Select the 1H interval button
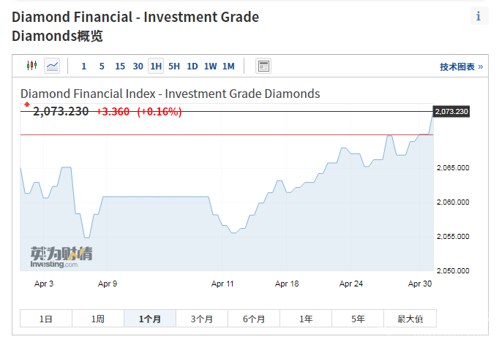499x342 pixels. click(x=156, y=66)
